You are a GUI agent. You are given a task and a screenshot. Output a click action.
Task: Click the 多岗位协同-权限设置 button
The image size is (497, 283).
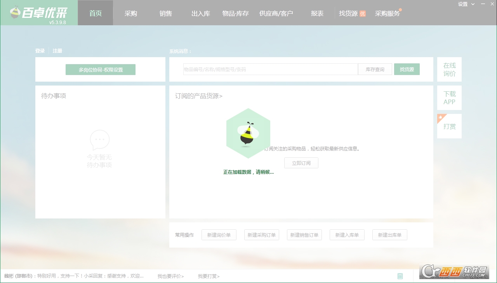click(x=101, y=70)
